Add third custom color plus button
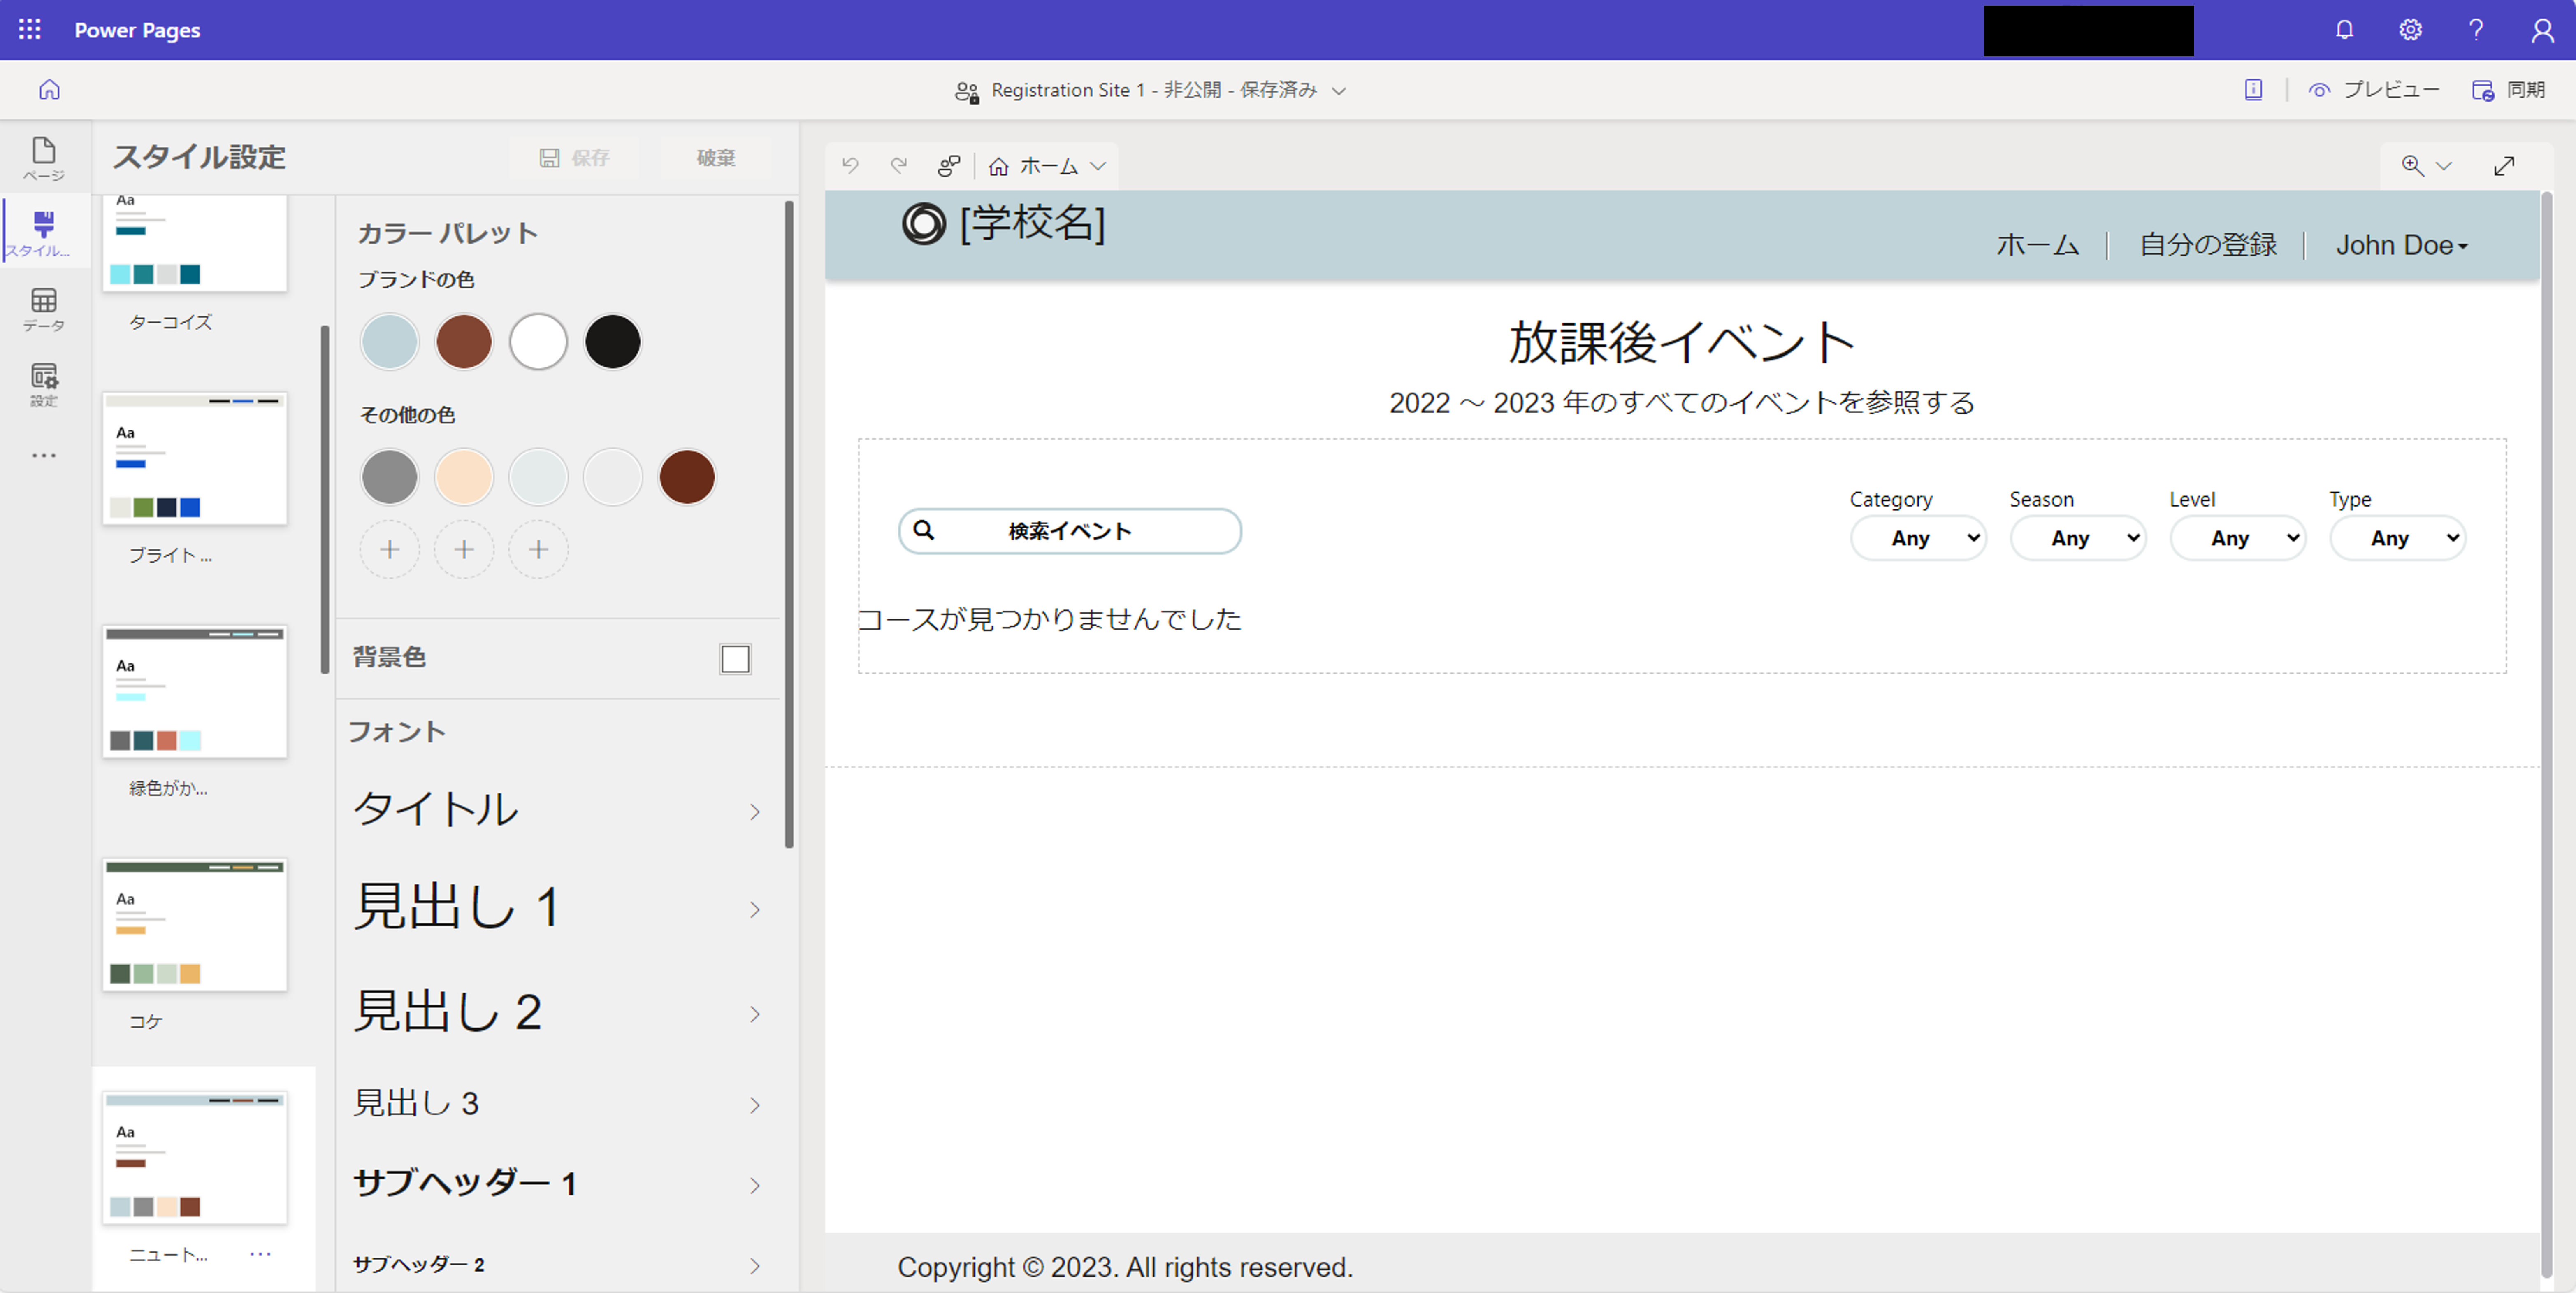2576x1293 pixels. click(x=538, y=549)
